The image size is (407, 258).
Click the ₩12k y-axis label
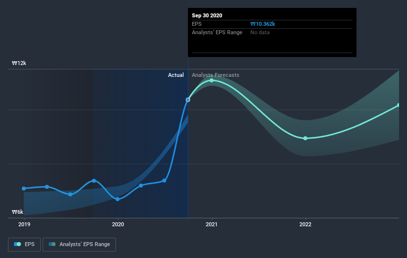19,63
